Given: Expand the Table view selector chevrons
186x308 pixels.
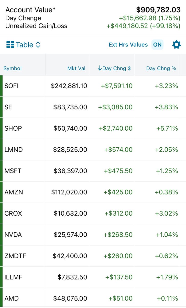Looking at the screenshot, I should [x=38, y=45].
